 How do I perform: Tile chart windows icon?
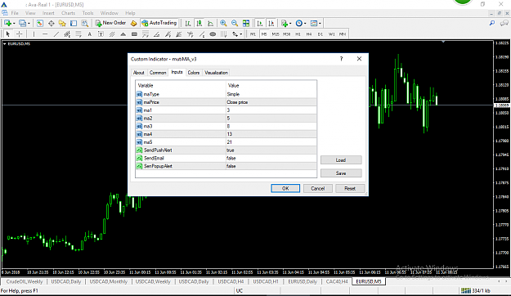[x=246, y=23]
